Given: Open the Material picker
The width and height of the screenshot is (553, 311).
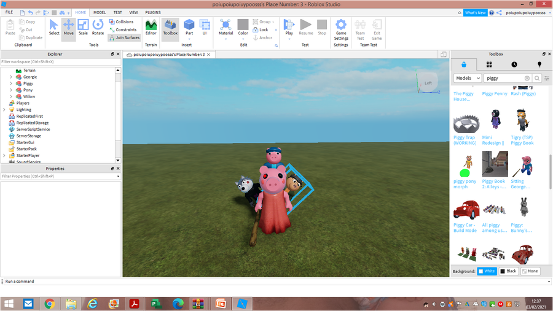Looking at the screenshot, I should click(x=226, y=28).
